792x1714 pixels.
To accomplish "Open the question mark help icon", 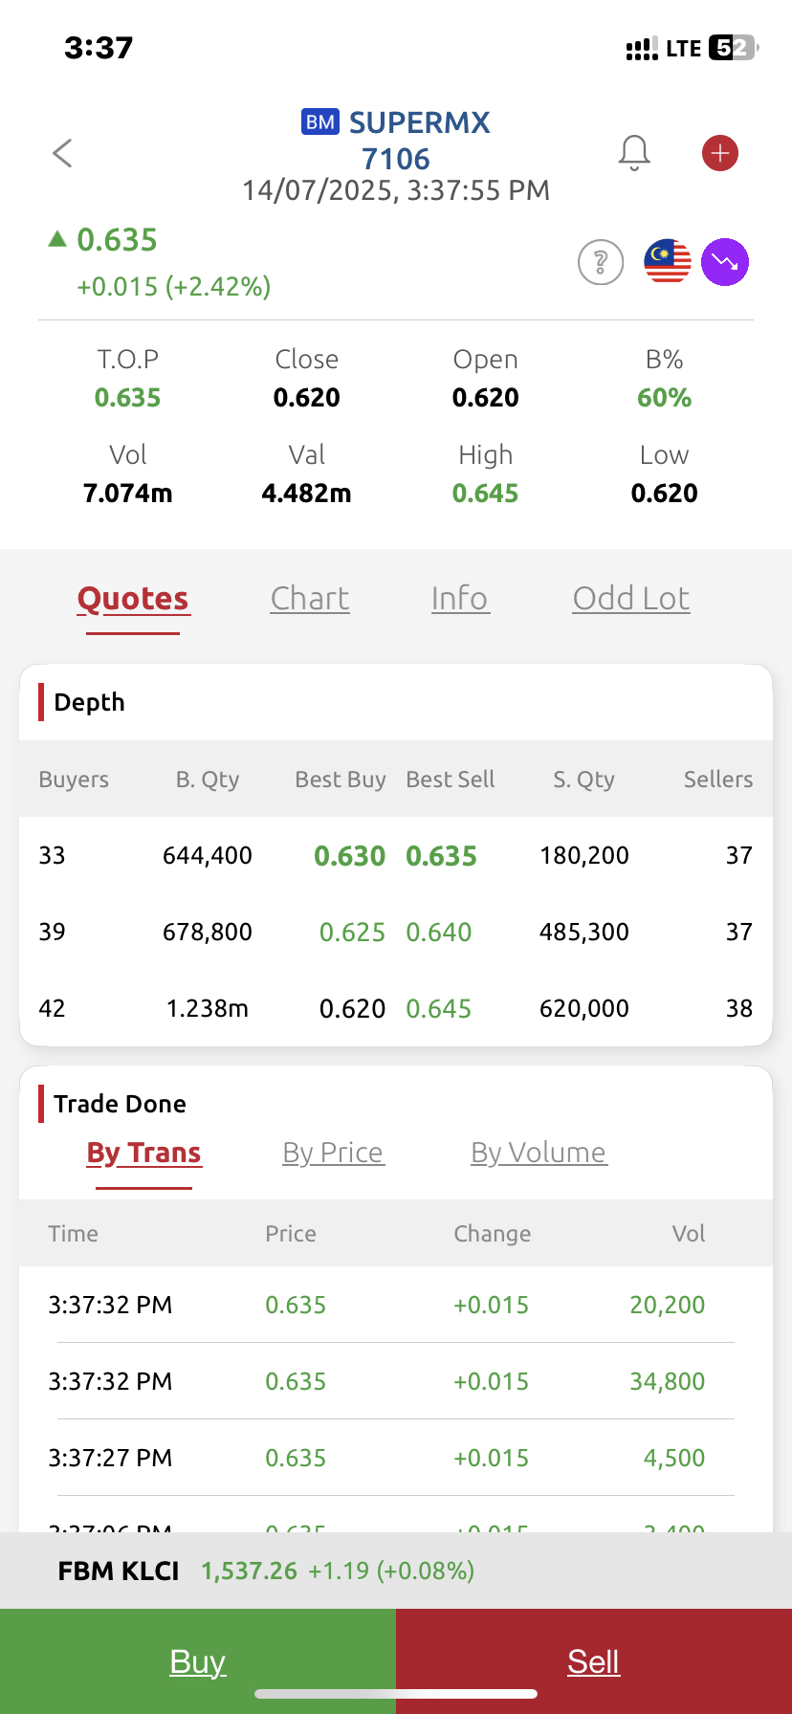I will tap(601, 262).
